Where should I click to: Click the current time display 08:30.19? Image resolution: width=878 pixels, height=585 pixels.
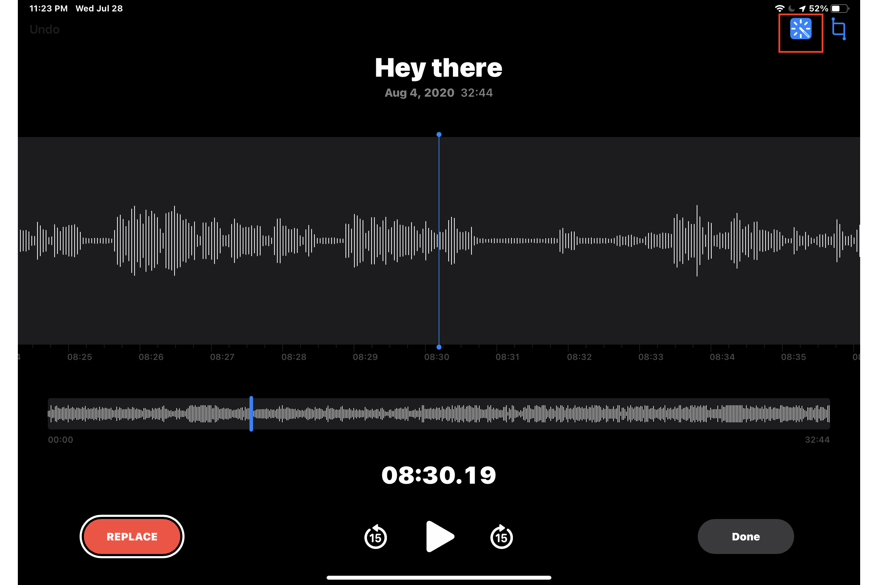[439, 474]
